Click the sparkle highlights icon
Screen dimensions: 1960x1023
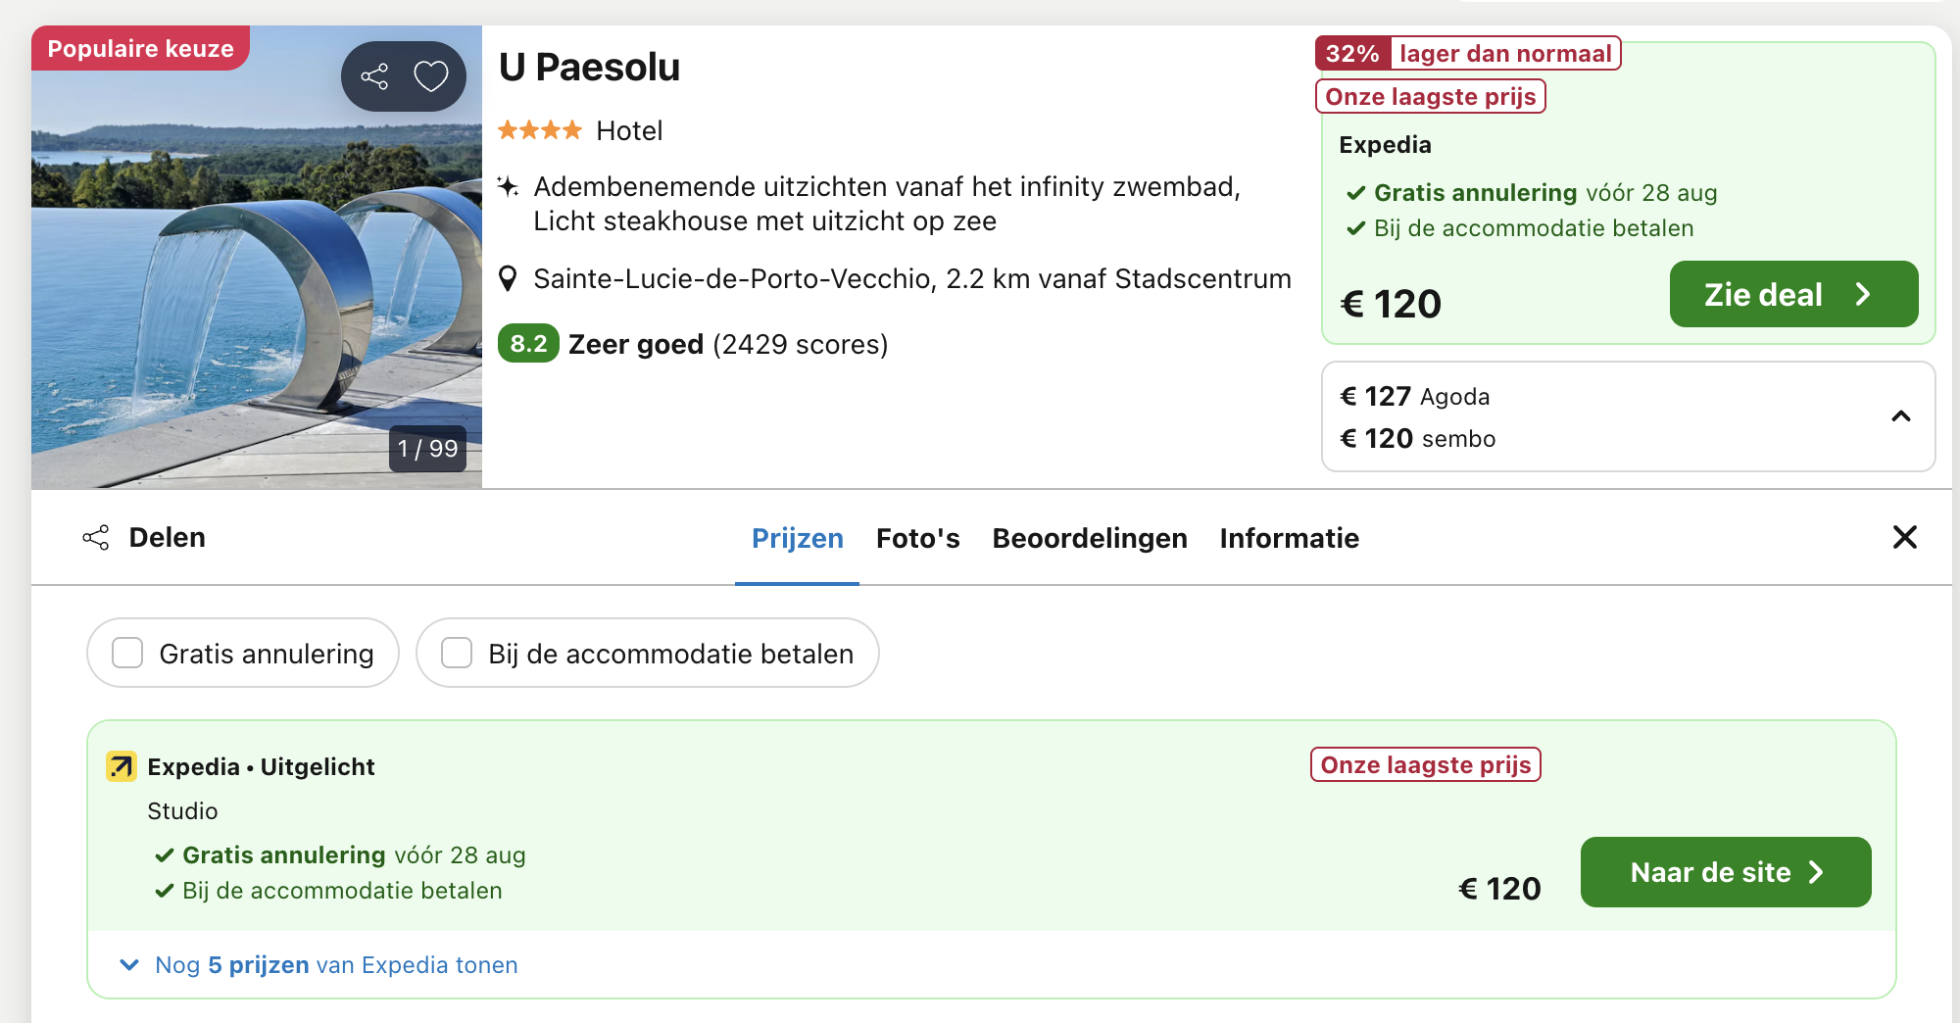pyautogui.click(x=508, y=186)
